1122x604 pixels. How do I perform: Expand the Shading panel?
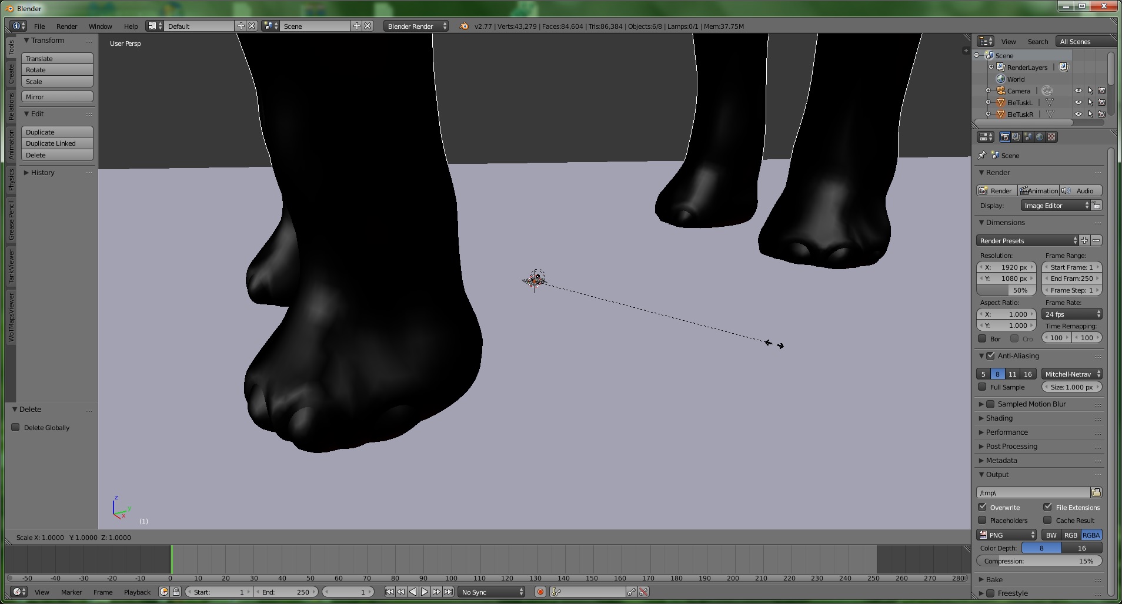click(999, 418)
